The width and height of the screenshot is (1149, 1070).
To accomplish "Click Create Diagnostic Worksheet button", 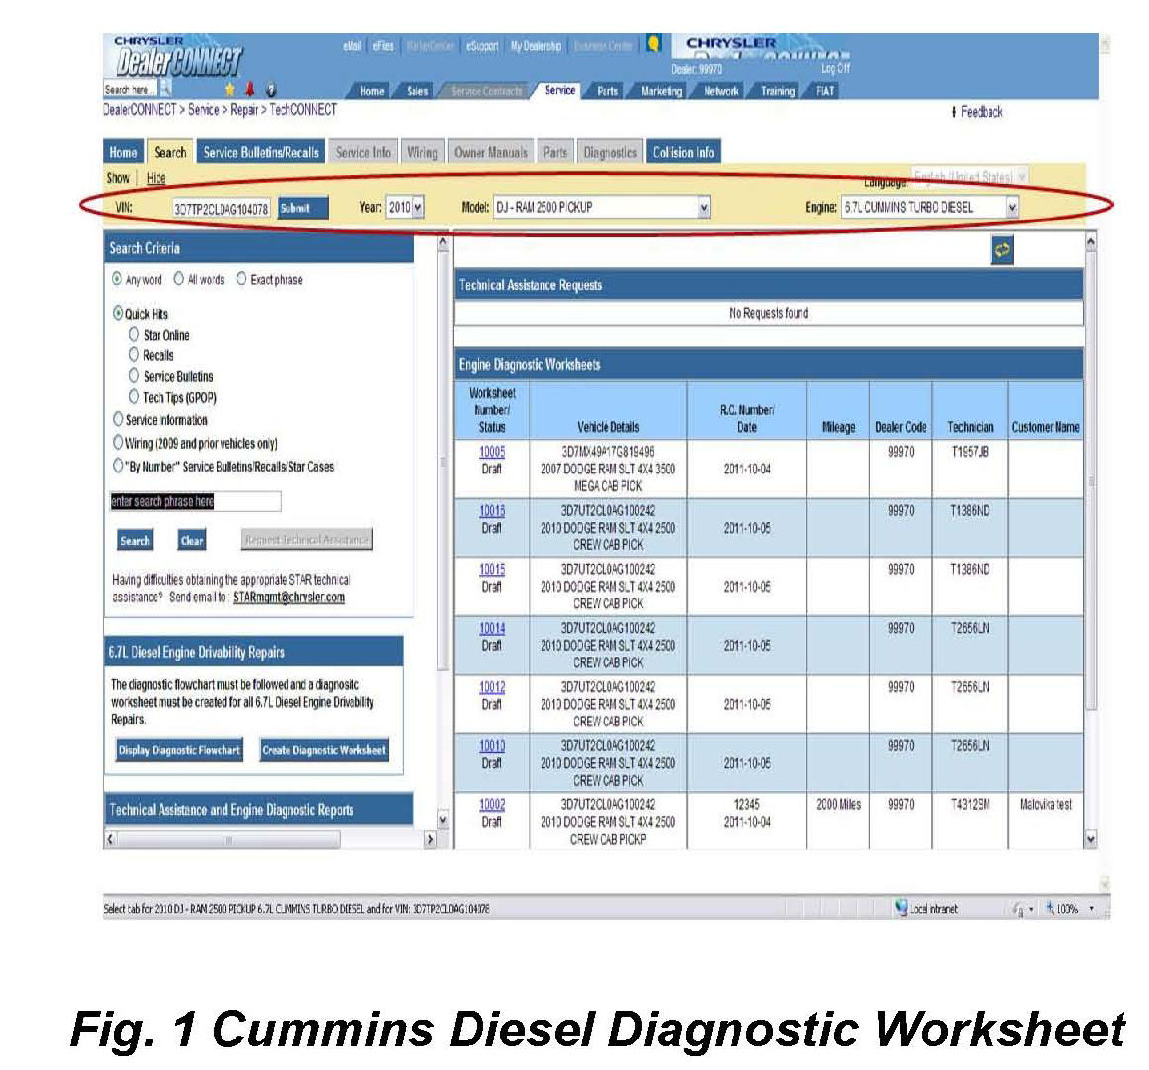I will [324, 750].
